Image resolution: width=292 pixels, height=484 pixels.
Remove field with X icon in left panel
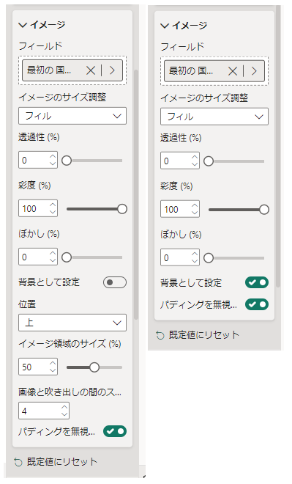[91, 70]
